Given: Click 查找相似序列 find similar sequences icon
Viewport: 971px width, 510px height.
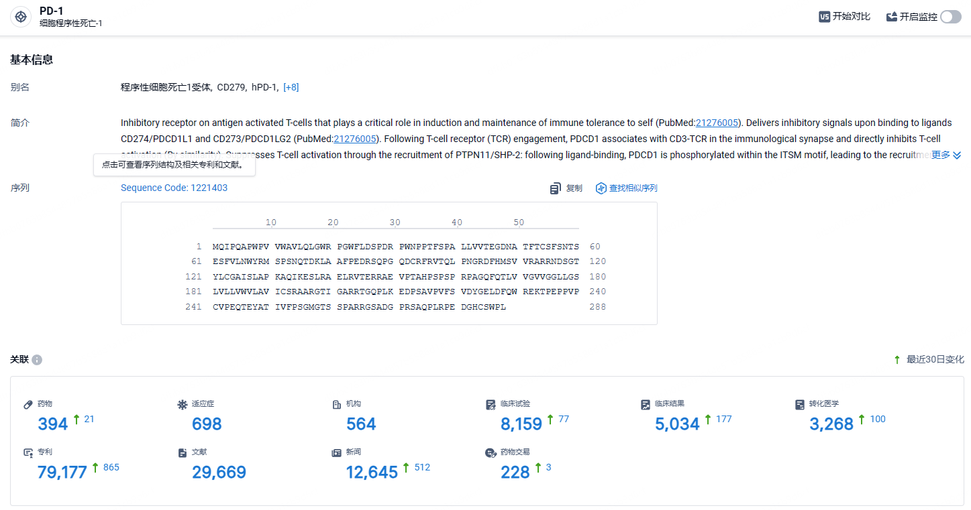Looking at the screenshot, I should coord(601,188).
